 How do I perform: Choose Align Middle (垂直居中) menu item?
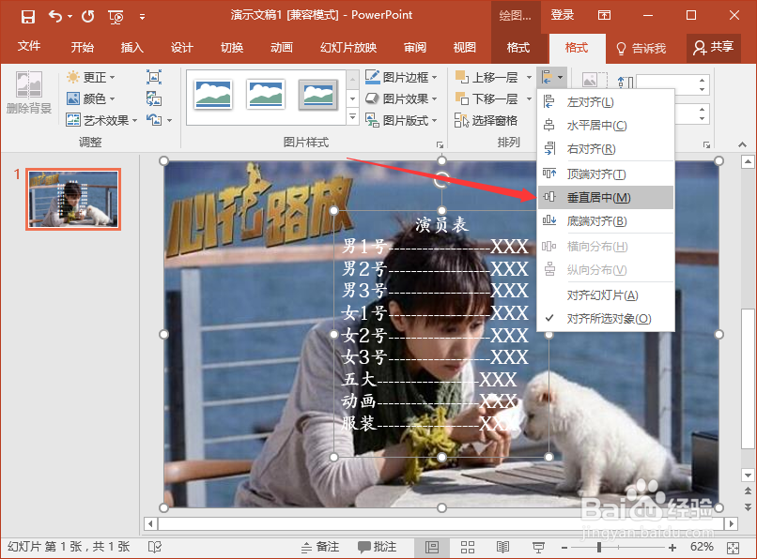[x=606, y=197]
